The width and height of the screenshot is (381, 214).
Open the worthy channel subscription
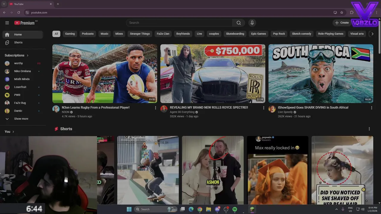click(23, 63)
